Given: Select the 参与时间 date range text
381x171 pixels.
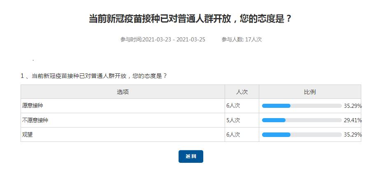Looking at the screenshot, I should [x=163, y=39].
